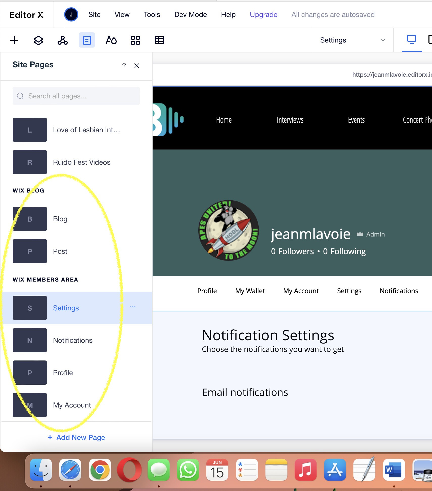Open the Settings member tab
This screenshot has width=432, height=491.
349,291
